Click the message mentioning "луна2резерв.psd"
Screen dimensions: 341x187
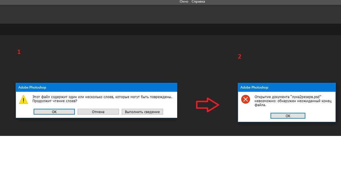[x=293, y=101]
